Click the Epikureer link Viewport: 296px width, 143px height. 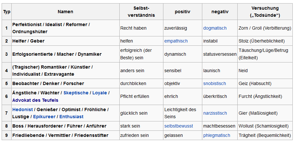[44, 117]
